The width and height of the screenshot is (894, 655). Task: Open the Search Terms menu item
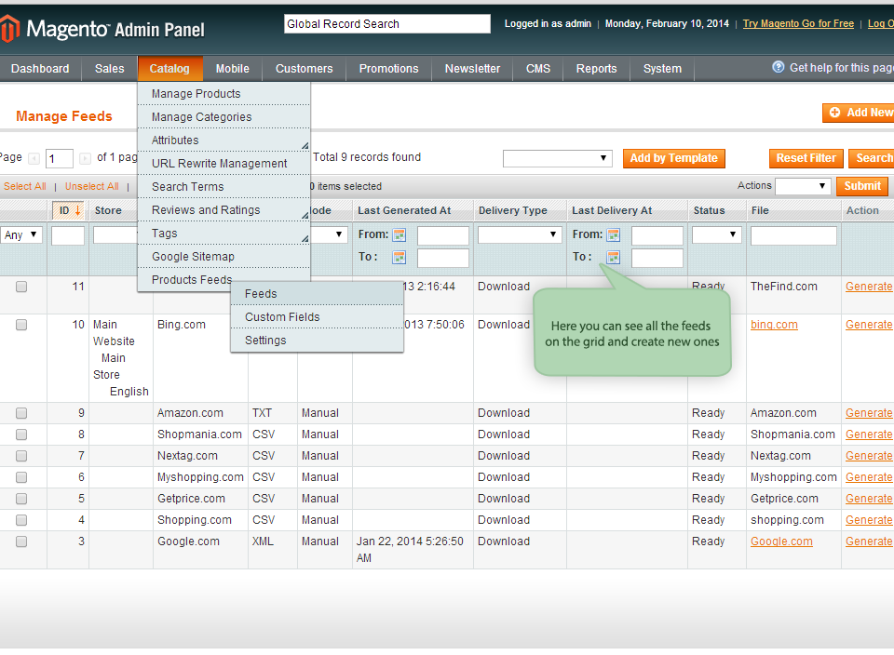223,187
